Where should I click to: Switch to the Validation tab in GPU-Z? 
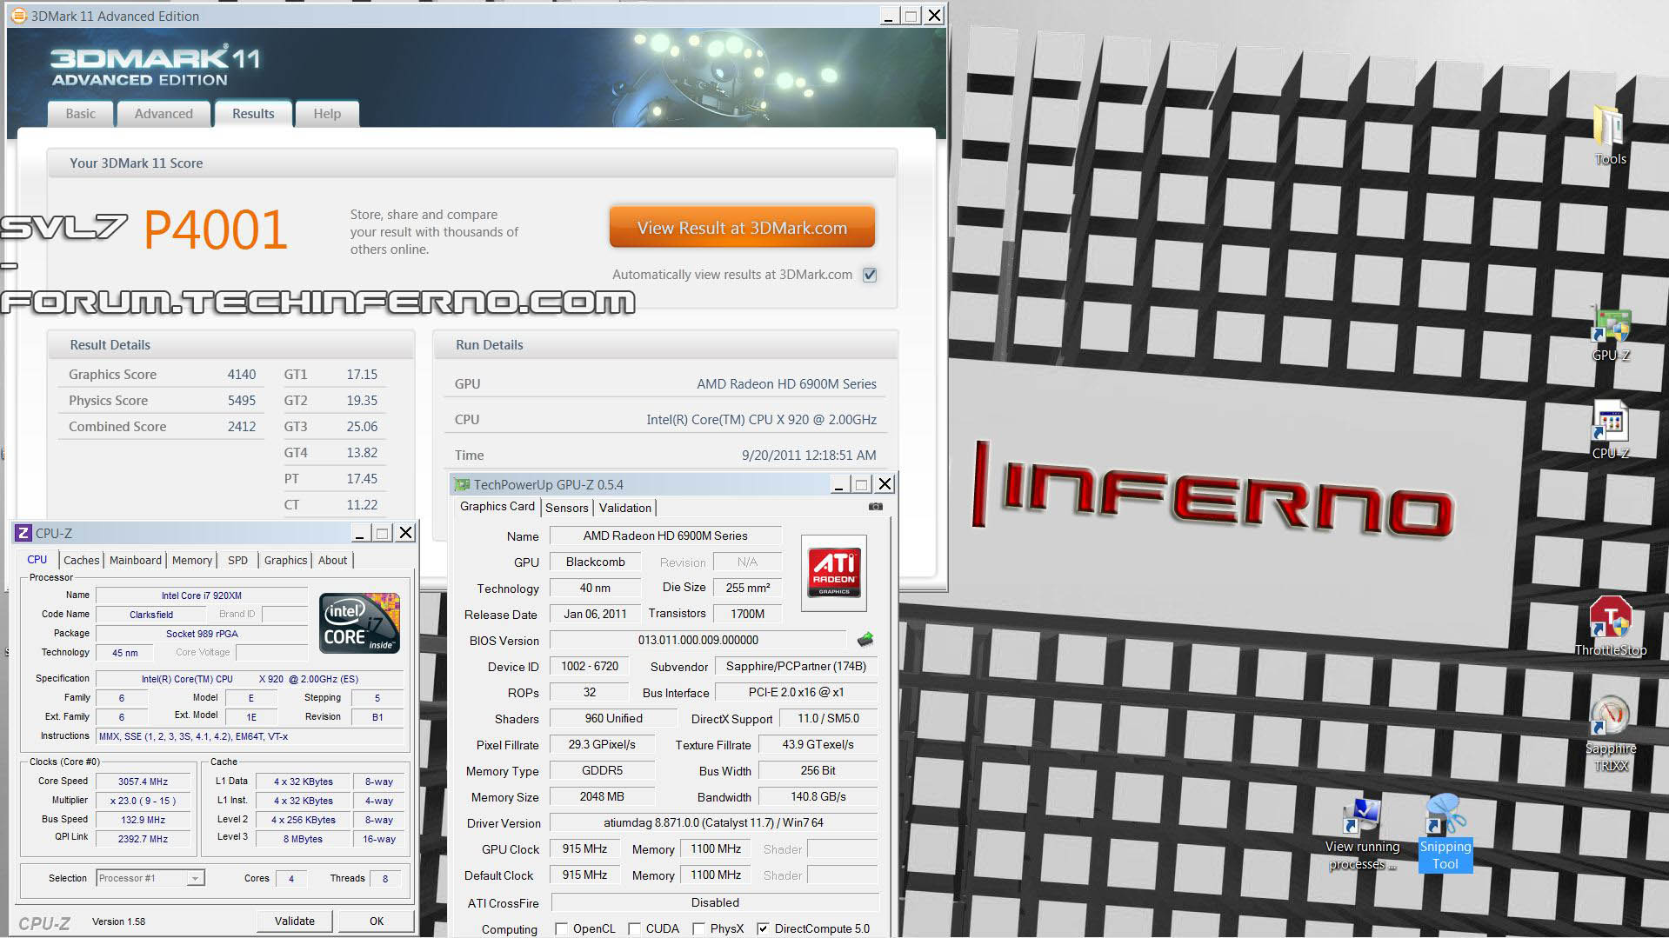coord(625,508)
